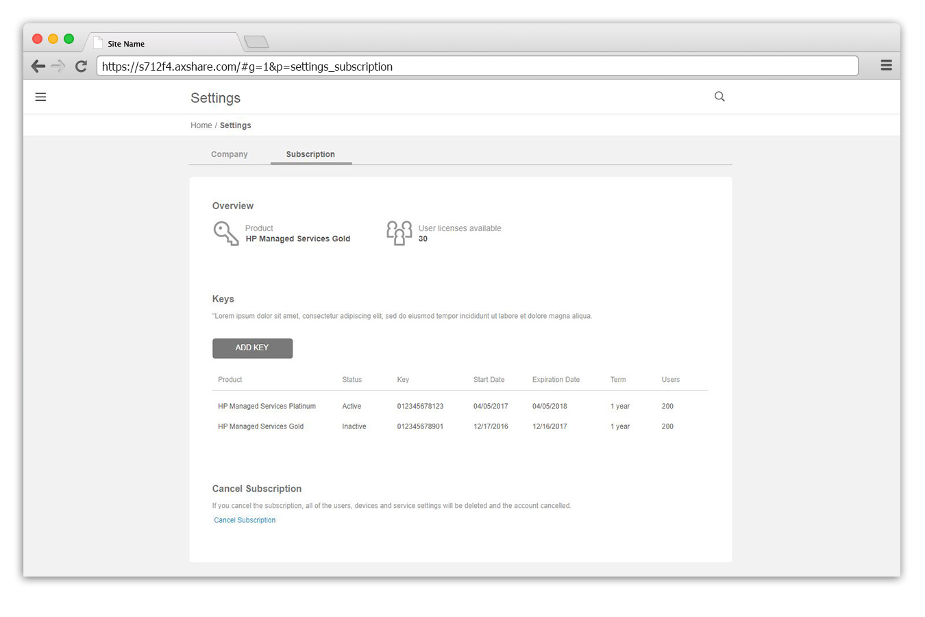Click the Key column header

coord(403,380)
